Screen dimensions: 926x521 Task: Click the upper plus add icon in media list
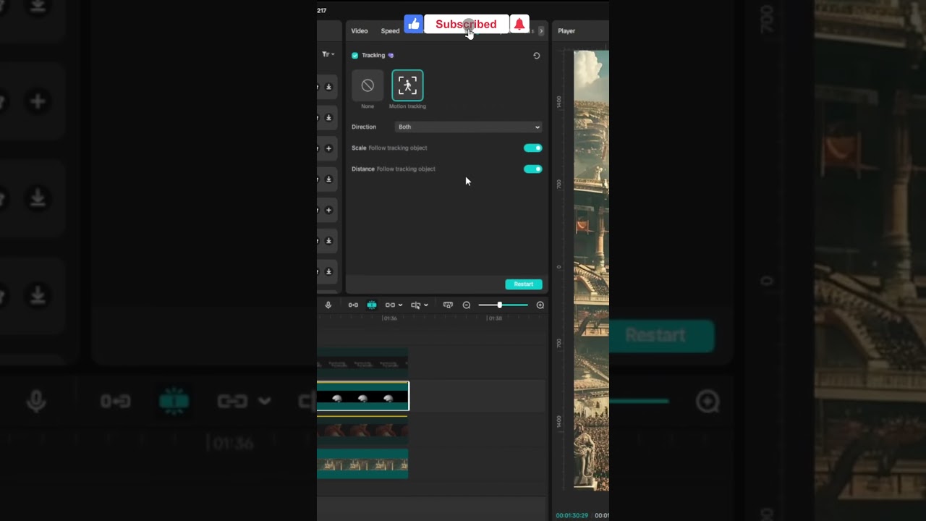point(328,148)
